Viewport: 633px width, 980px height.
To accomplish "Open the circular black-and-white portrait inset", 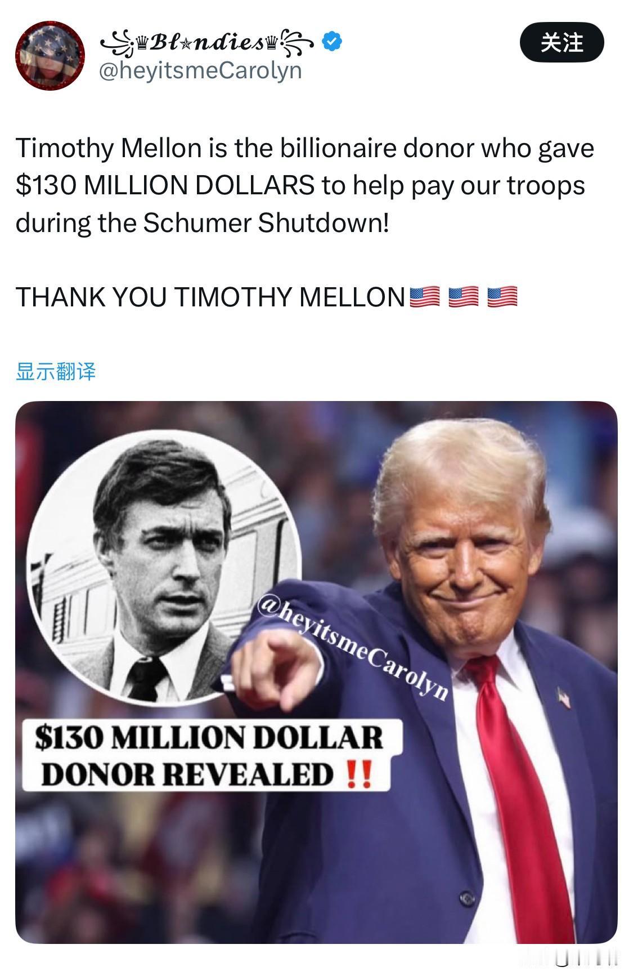I will (x=164, y=573).
